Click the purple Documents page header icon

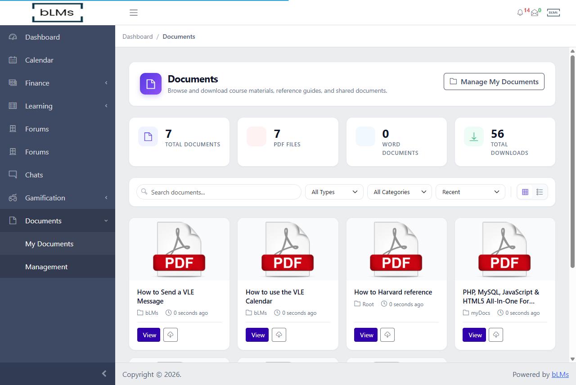151,84
